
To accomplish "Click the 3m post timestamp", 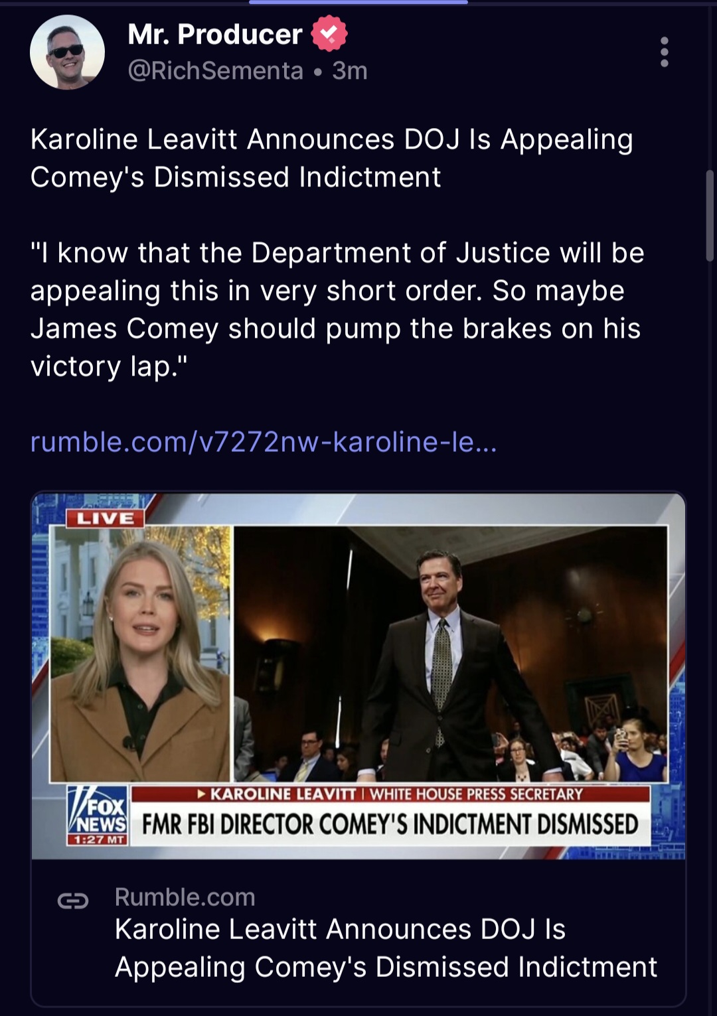I will (350, 70).
